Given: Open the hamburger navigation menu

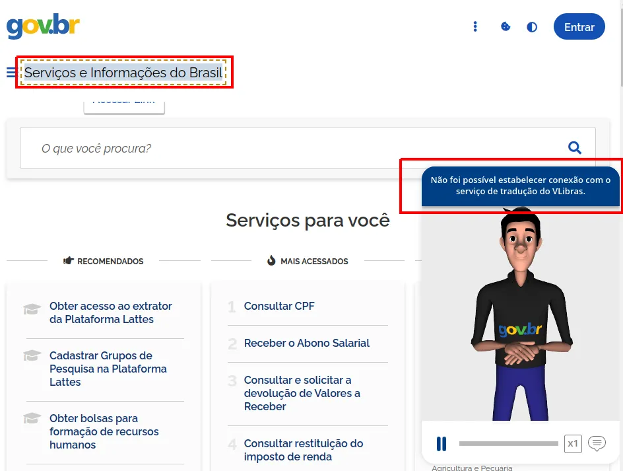Looking at the screenshot, I should (11, 73).
